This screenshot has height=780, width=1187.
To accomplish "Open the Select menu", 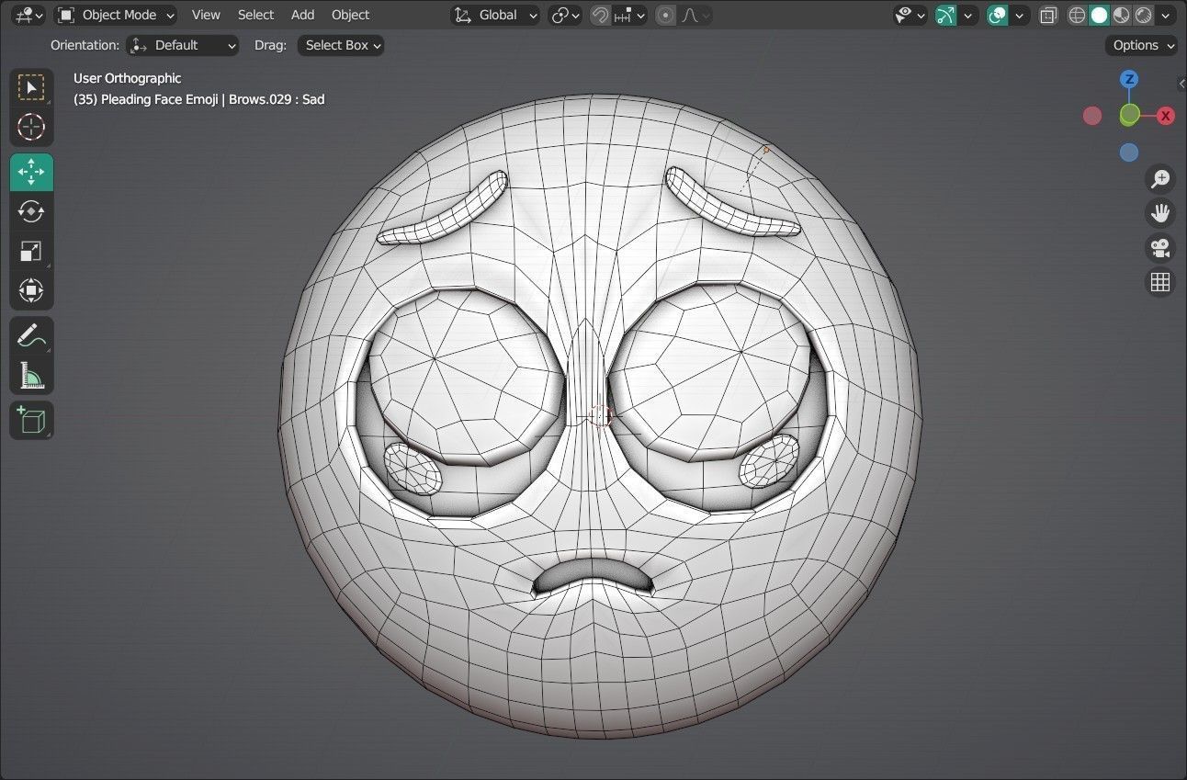I will (255, 15).
